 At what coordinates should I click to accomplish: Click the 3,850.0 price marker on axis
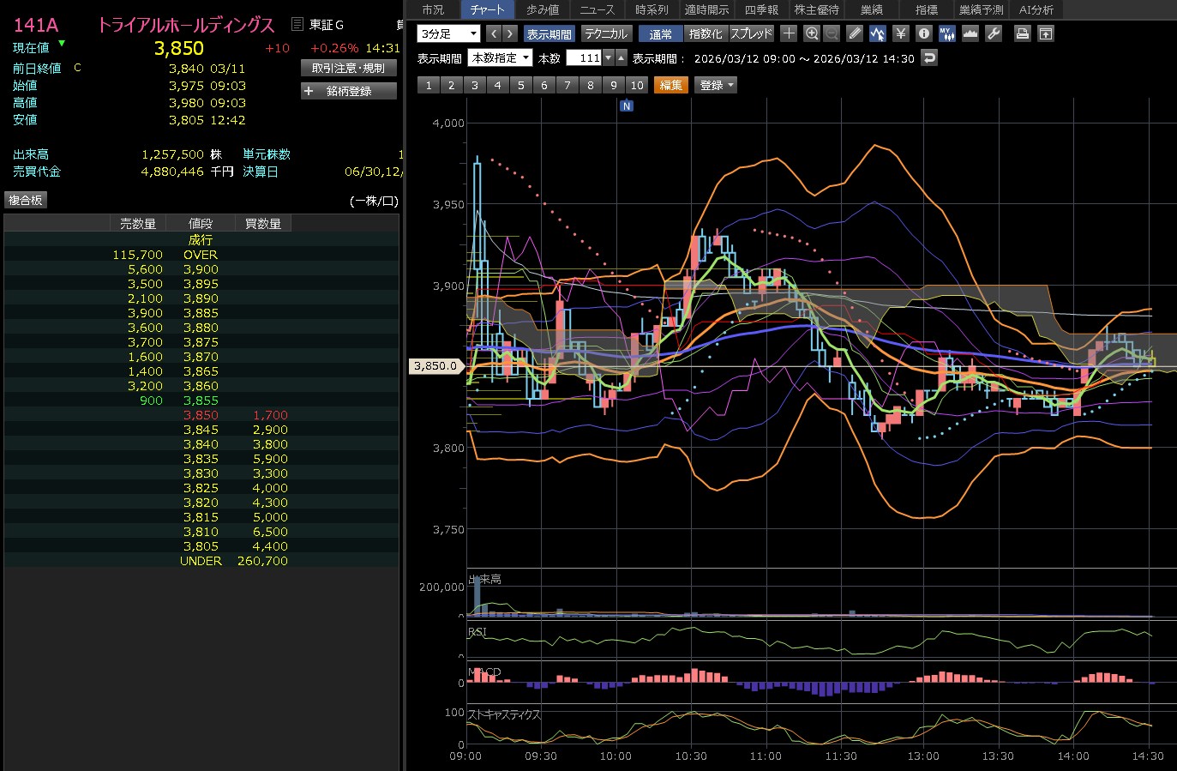[435, 366]
